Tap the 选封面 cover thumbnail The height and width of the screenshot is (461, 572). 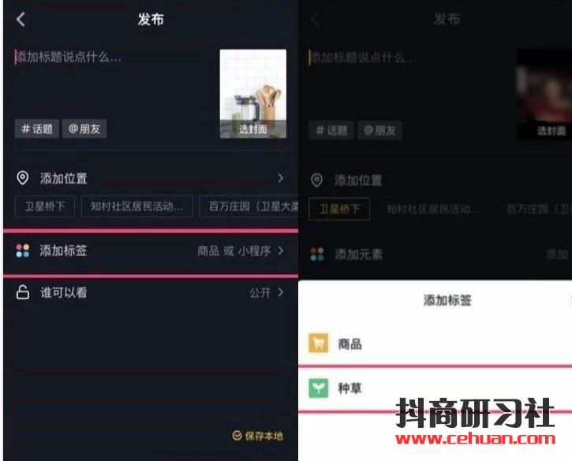pyautogui.click(x=253, y=94)
